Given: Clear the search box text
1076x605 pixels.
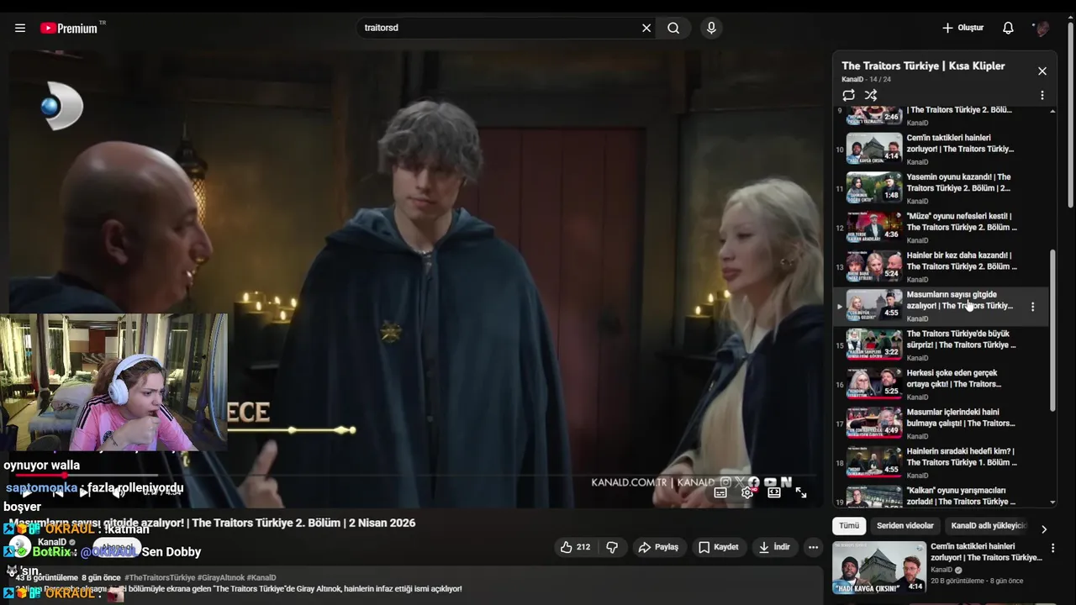Looking at the screenshot, I should pyautogui.click(x=646, y=28).
